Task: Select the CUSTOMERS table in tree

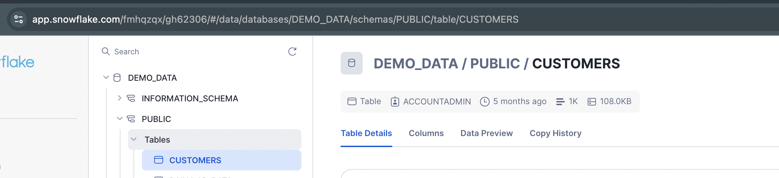Action: click(222, 160)
